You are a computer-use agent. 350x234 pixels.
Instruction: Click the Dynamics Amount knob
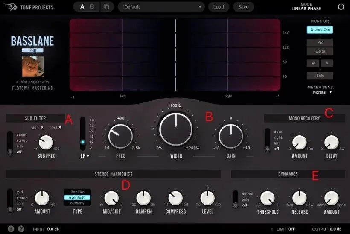pyautogui.click(x=332, y=198)
